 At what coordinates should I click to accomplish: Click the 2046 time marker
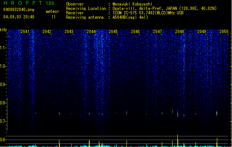click(135, 32)
